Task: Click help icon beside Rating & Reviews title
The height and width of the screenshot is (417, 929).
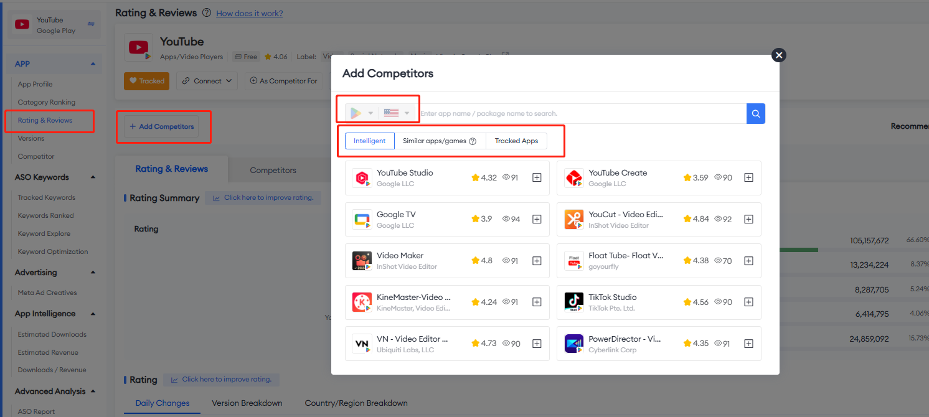Action: point(207,13)
